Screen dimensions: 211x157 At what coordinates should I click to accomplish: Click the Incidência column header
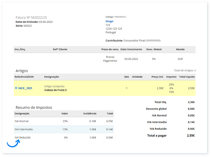click(90, 113)
